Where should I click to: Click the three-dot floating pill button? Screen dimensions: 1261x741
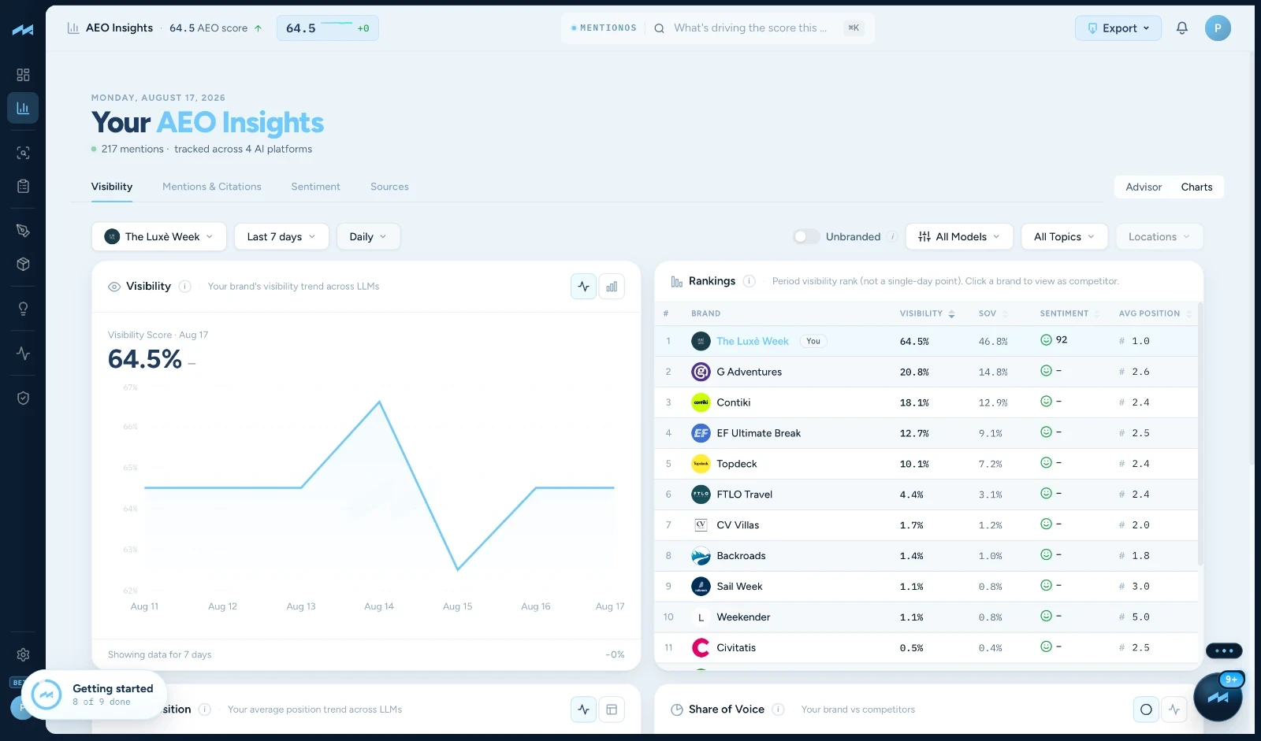coord(1224,651)
